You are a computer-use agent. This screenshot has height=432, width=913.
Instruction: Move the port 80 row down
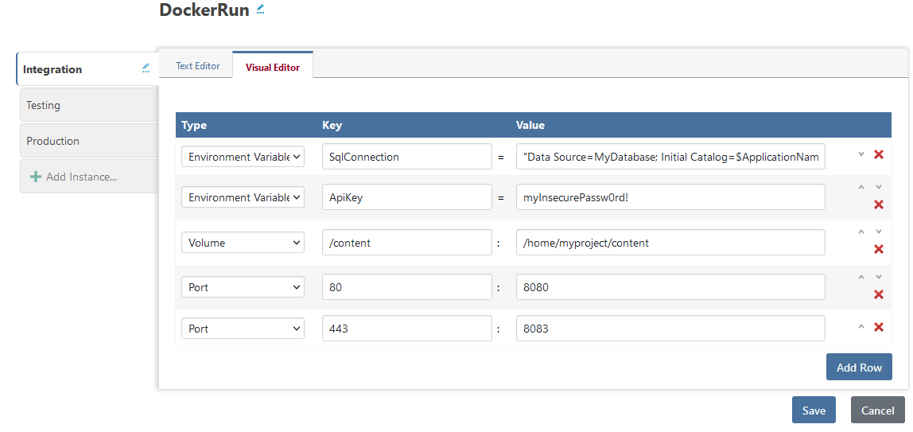[879, 278]
